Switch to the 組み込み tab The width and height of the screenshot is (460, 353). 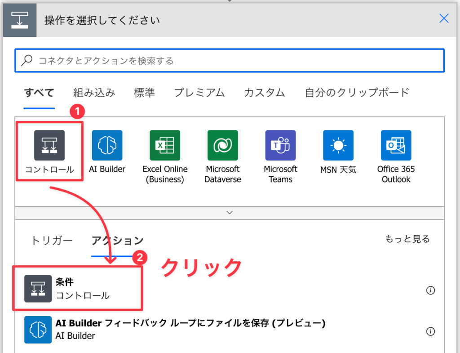click(94, 93)
